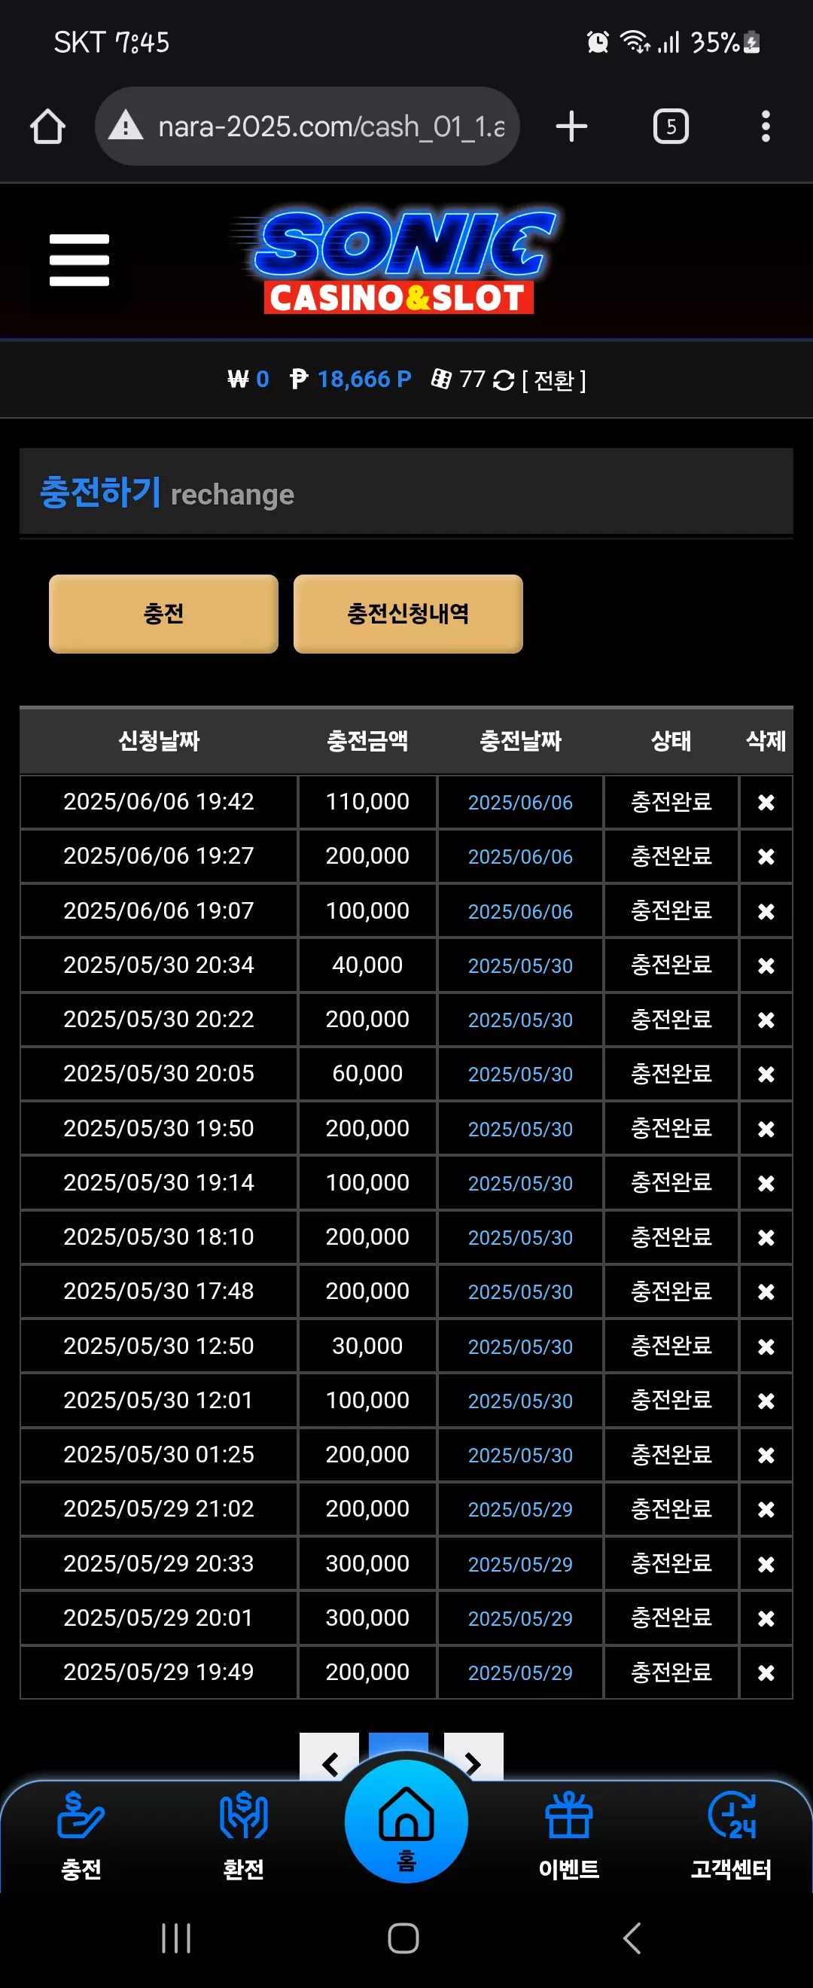Open the tab switcher showing 5 tabs
Viewport: 813px width, 1988px height.
tap(671, 127)
